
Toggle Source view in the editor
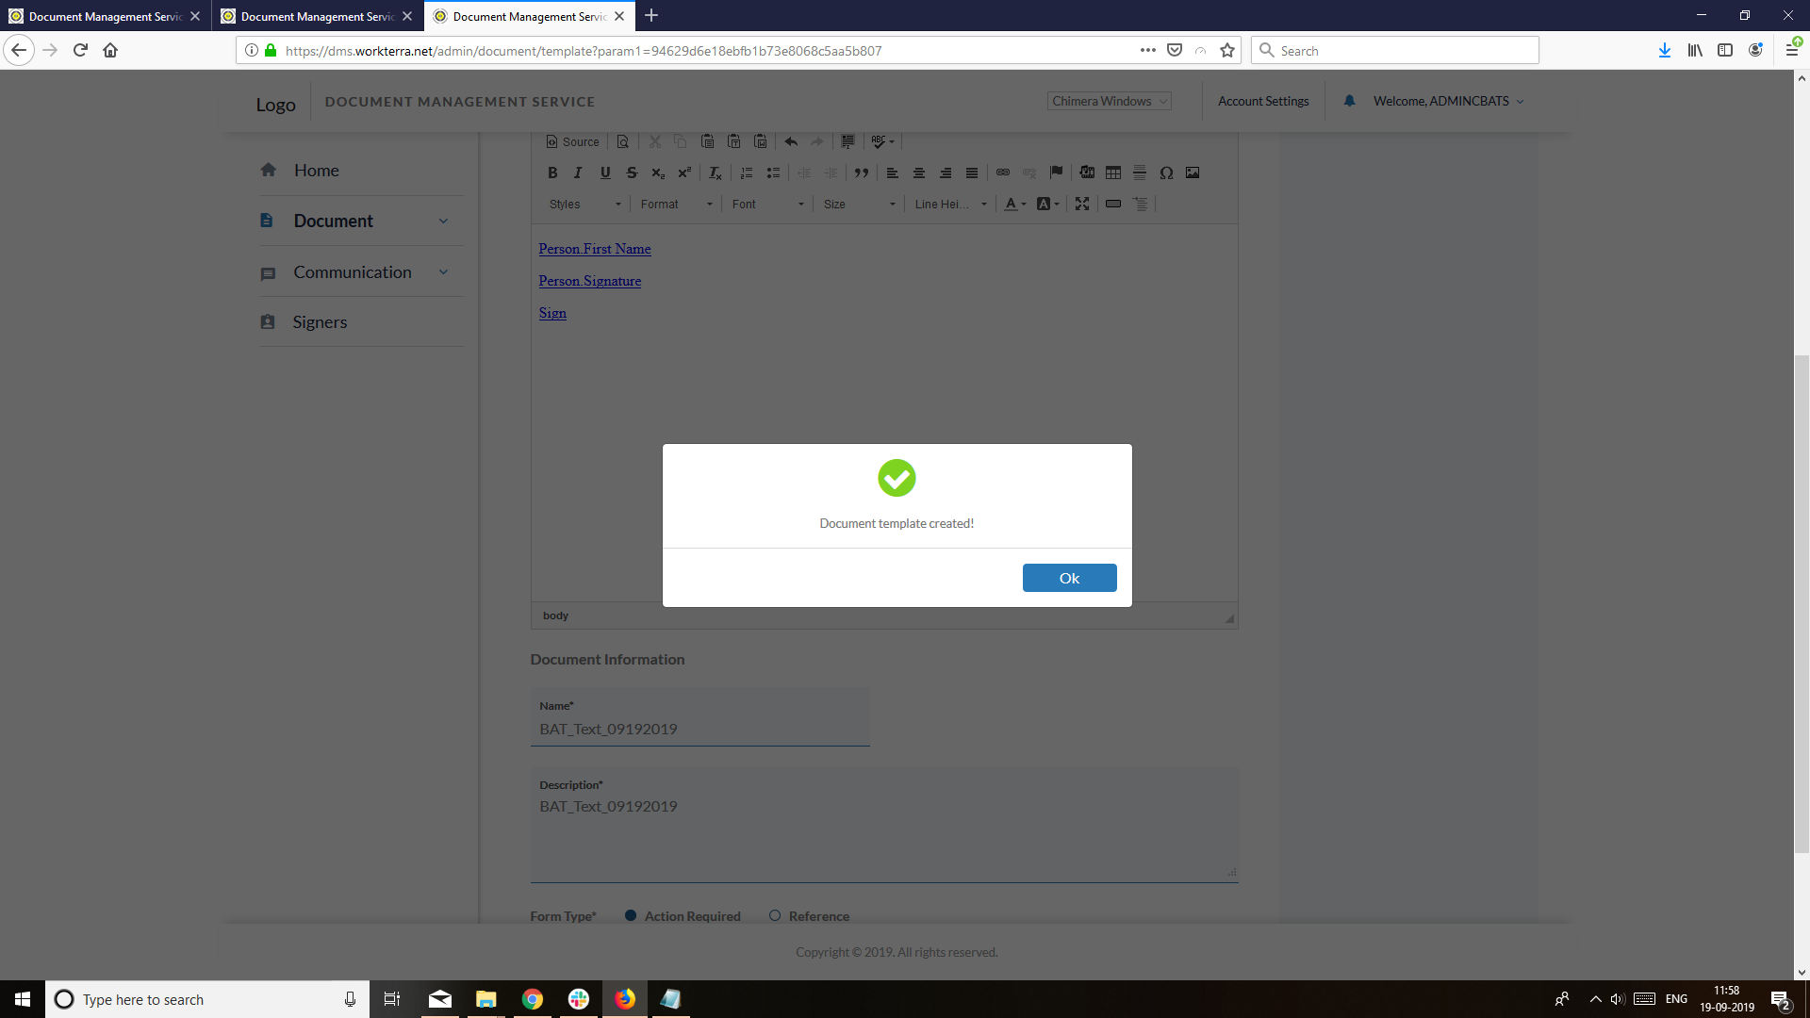(x=572, y=141)
